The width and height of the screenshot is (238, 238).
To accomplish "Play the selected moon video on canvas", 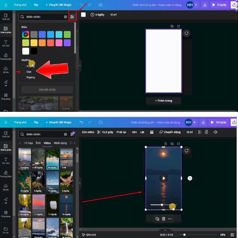I will click(163, 178).
